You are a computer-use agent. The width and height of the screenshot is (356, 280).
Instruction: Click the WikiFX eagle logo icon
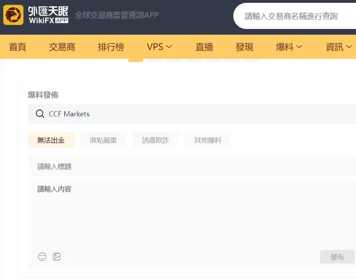(x=14, y=15)
